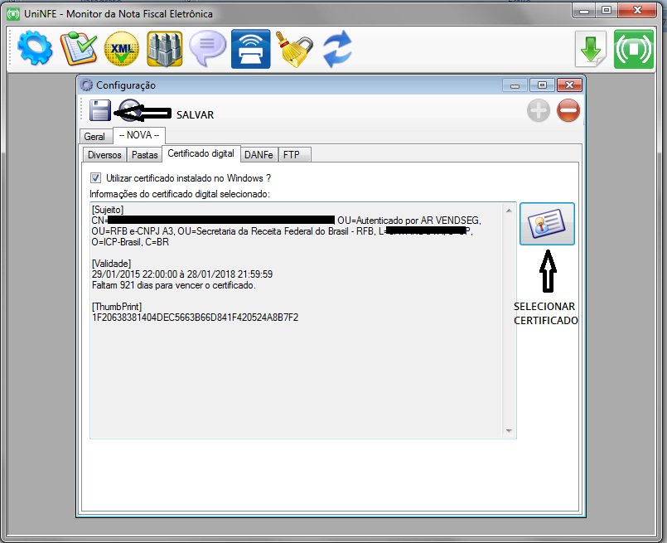Click the broom and padlock cleanup icon

pyautogui.click(x=294, y=49)
